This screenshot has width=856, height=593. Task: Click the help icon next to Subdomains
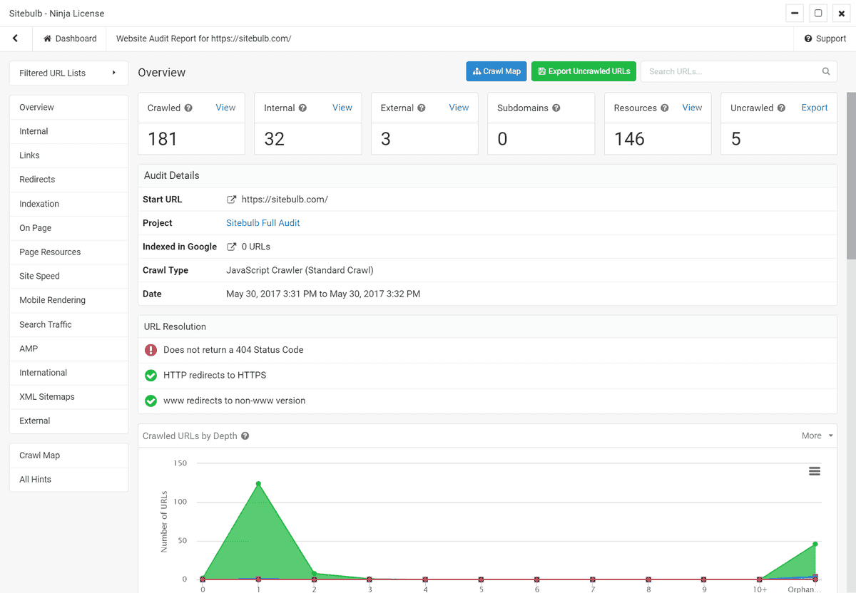coord(556,108)
